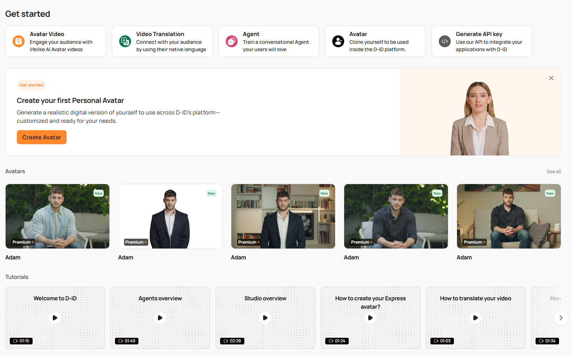Click the Generate API key code icon
The width and height of the screenshot is (572, 357).
(445, 41)
